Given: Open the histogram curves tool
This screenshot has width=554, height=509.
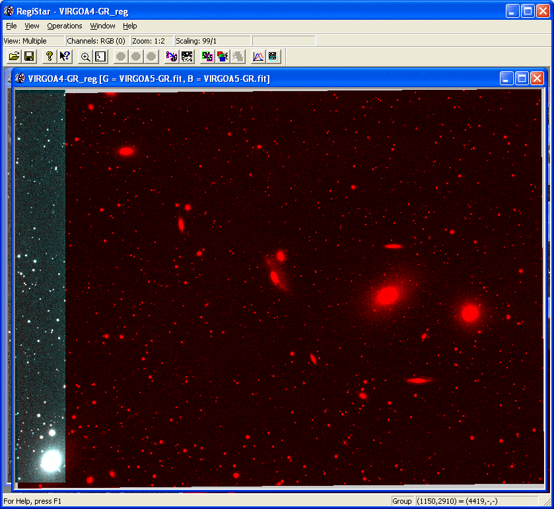Looking at the screenshot, I should pos(258,57).
